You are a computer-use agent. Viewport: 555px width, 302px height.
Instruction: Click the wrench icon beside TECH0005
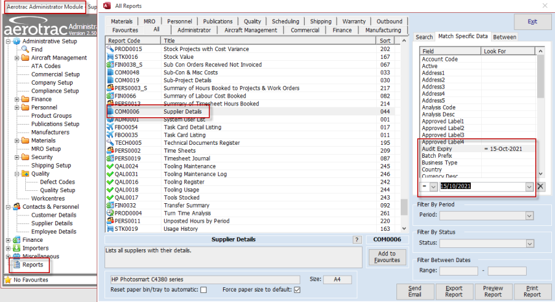point(110,142)
